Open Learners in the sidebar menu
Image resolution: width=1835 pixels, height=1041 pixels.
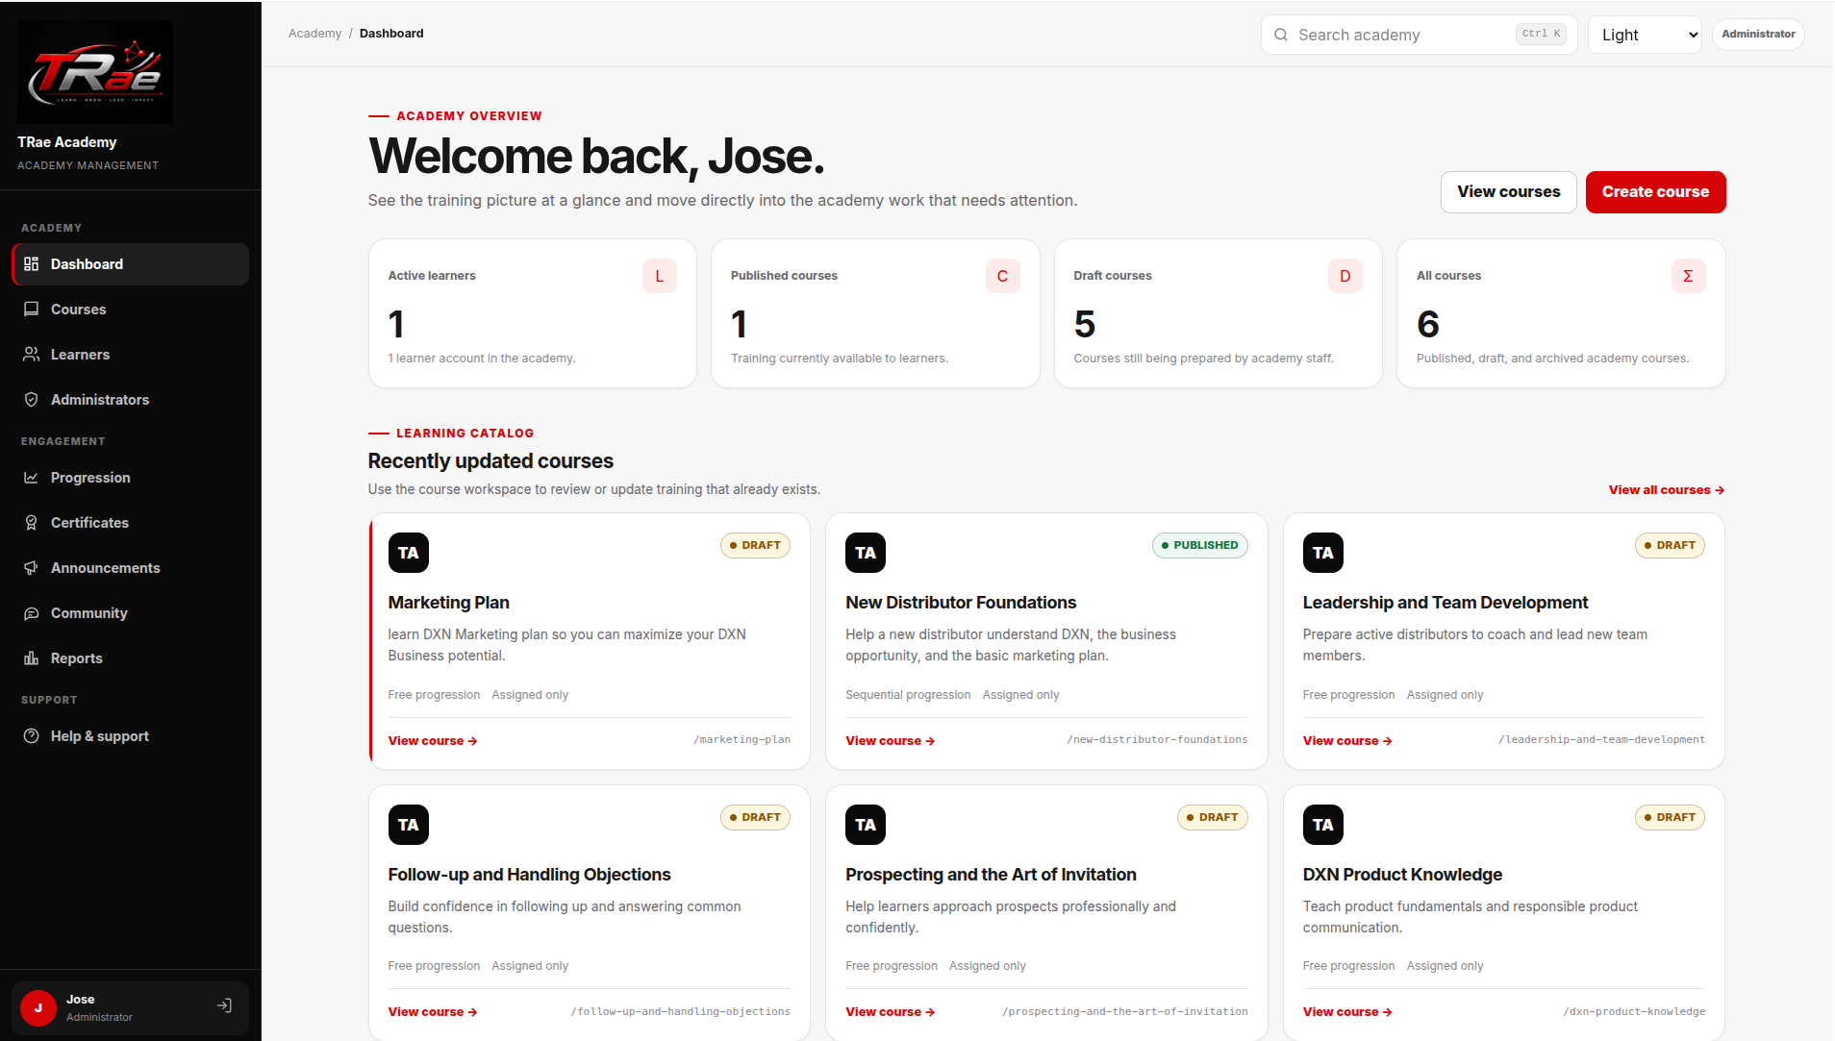pos(131,355)
